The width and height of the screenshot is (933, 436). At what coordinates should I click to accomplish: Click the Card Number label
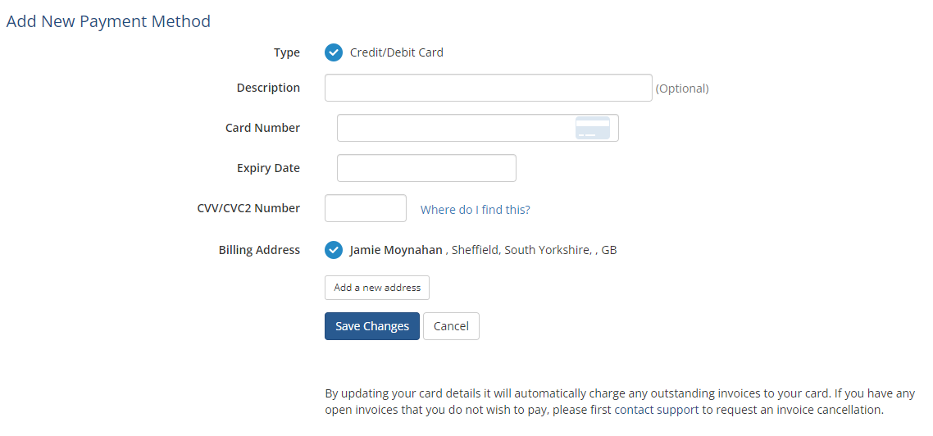[262, 128]
